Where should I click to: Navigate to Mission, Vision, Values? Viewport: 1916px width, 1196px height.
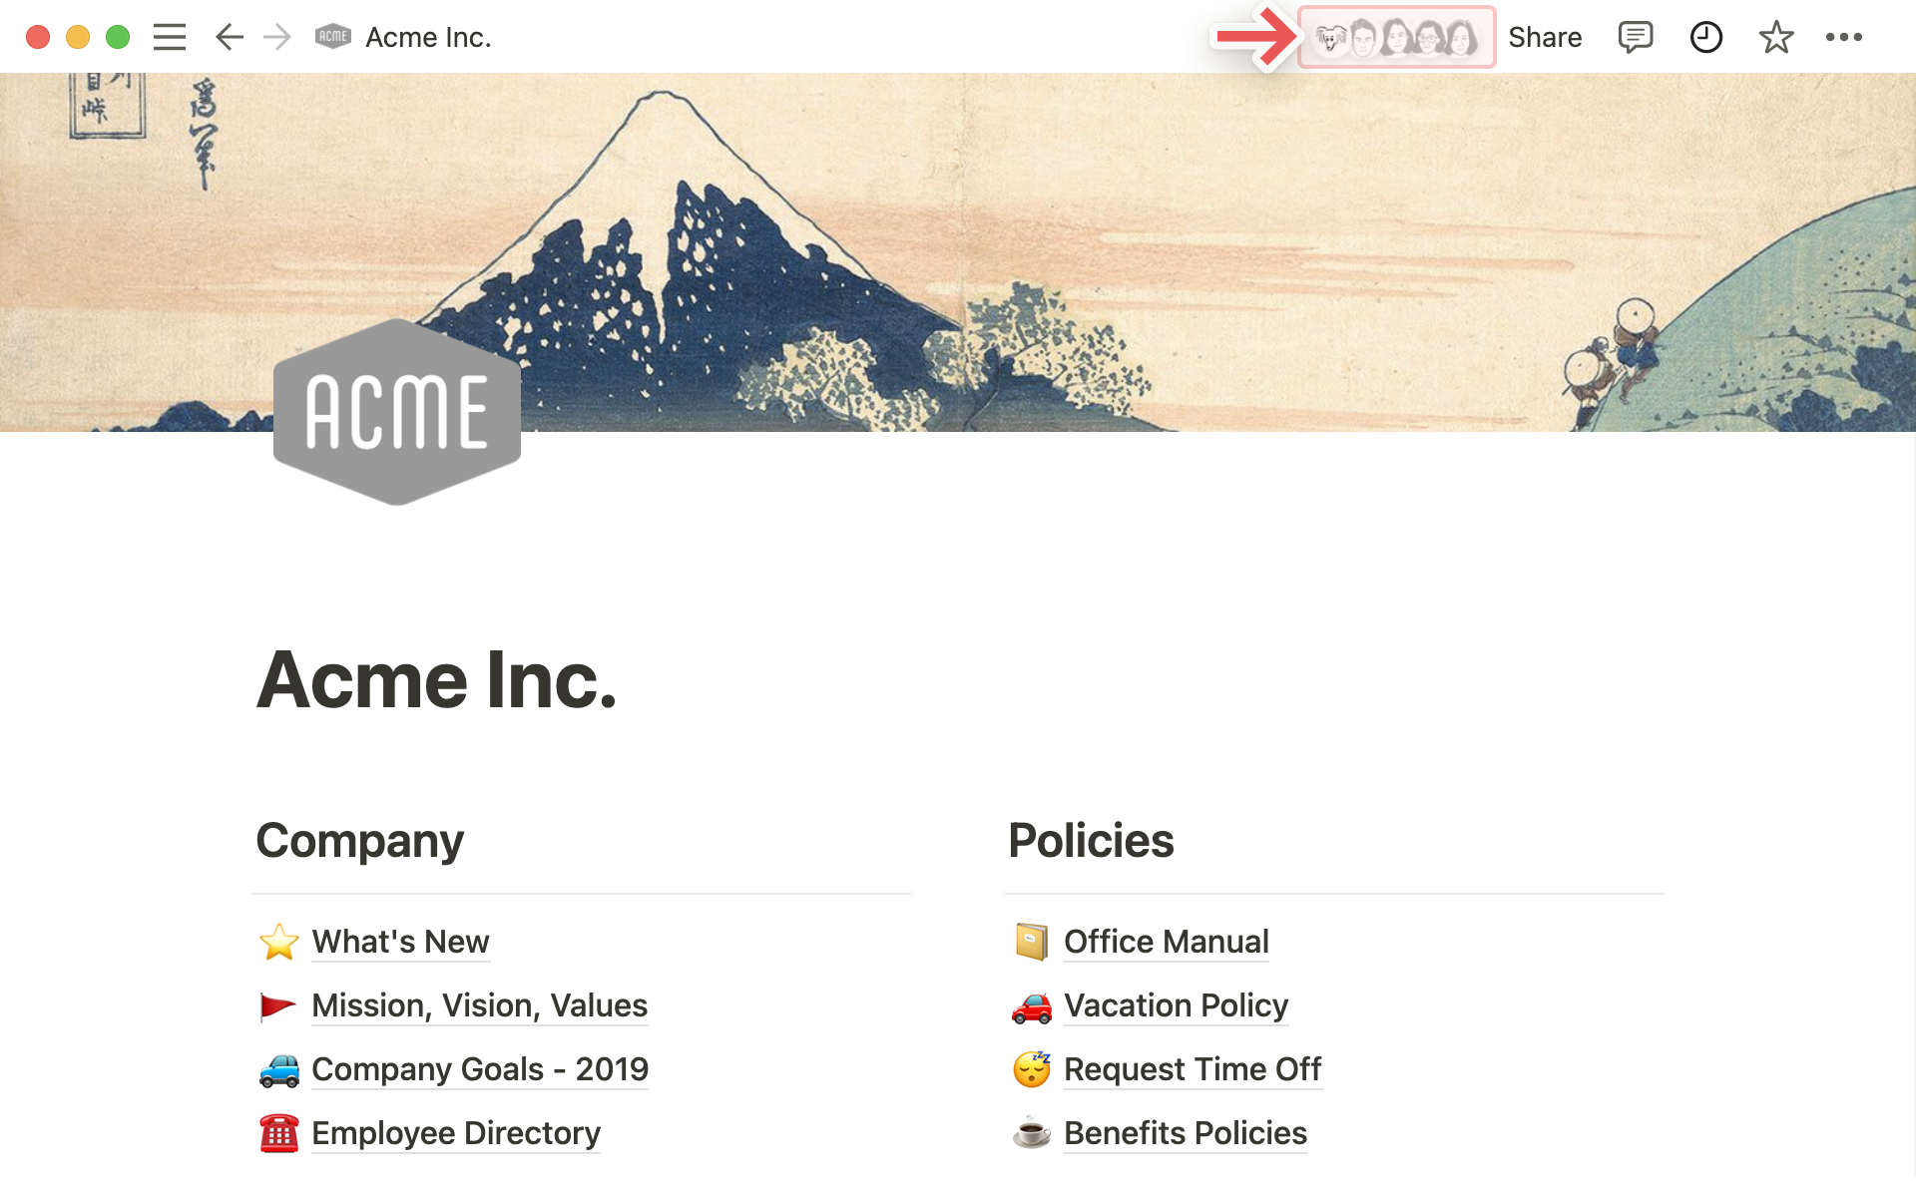click(478, 1004)
